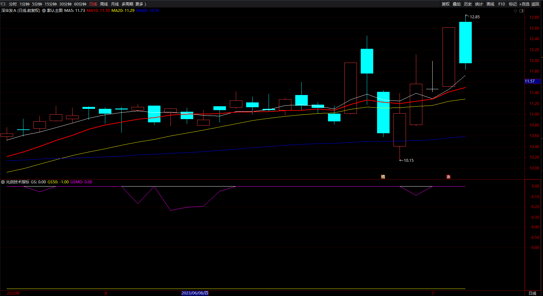Click the MA5: 11.73 indicator label
543x296 pixels.
tap(74, 11)
